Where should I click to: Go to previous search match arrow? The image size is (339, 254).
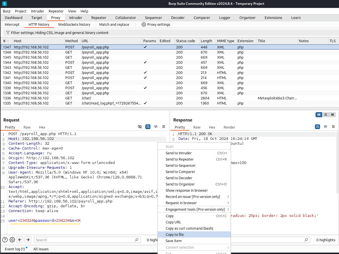(20, 240)
